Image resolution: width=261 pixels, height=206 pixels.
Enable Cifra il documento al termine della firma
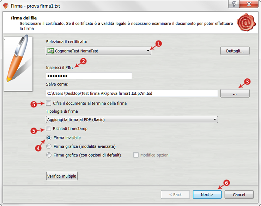coord(48,103)
